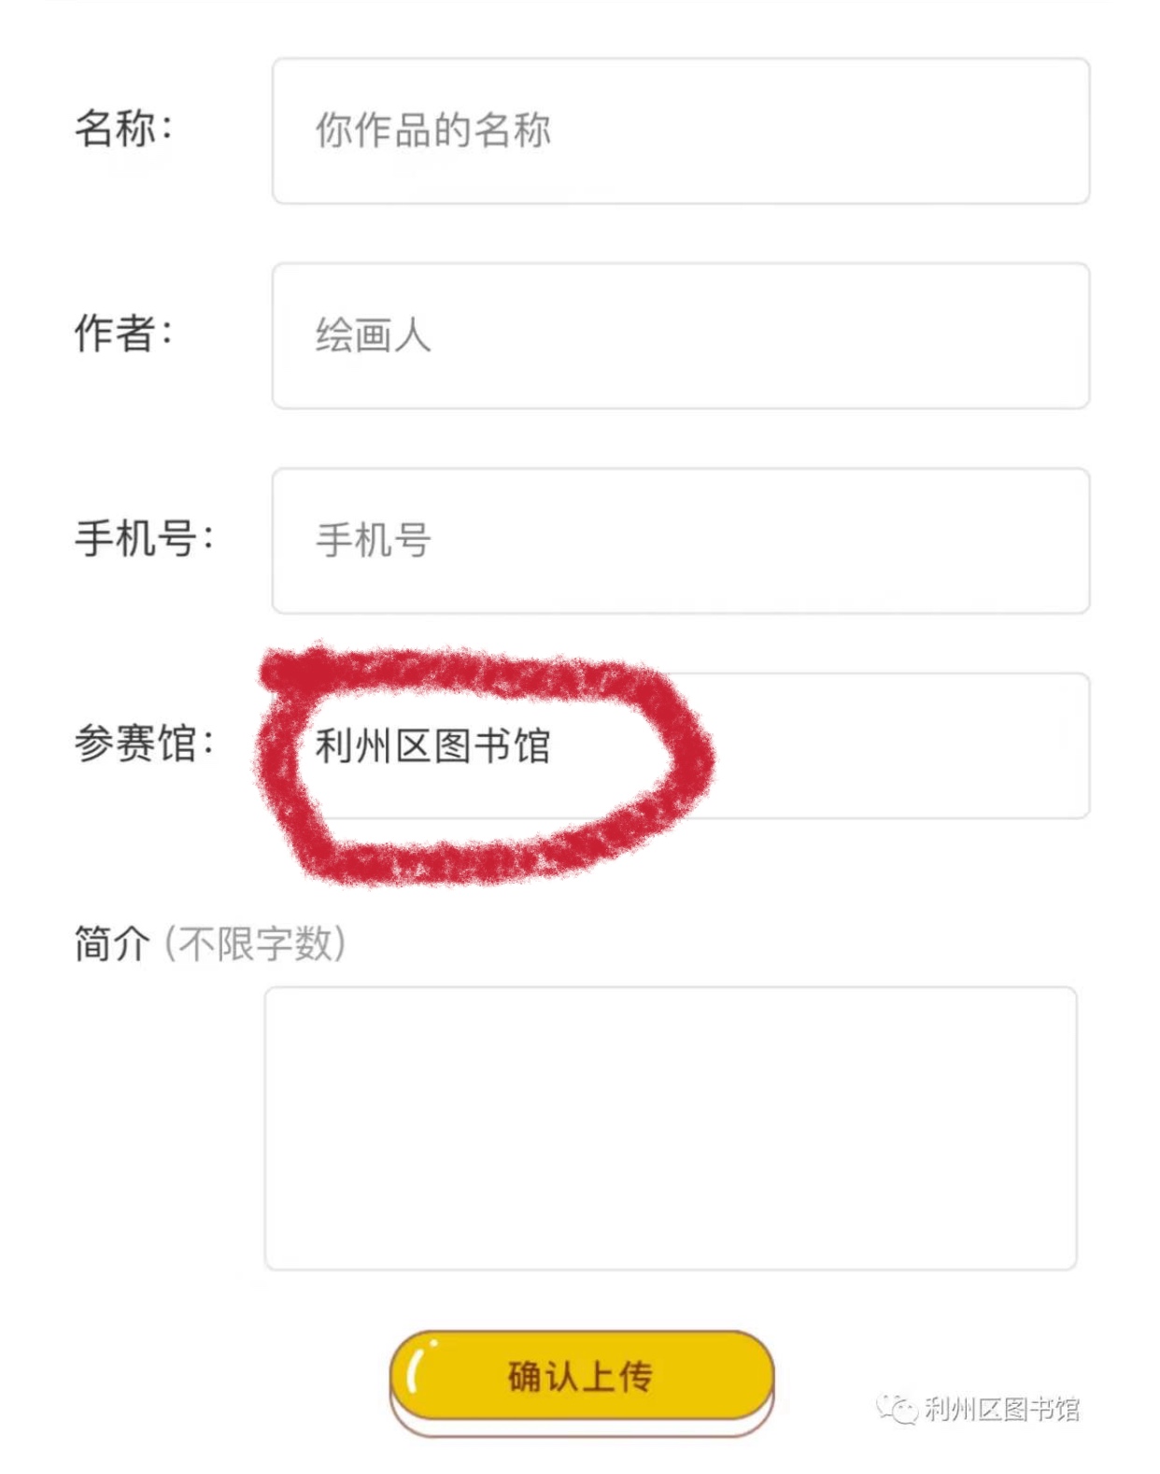The width and height of the screenshot is (1160, 1474).
Task: Click the 作者: field label
Action: click(x=123, y=333)
